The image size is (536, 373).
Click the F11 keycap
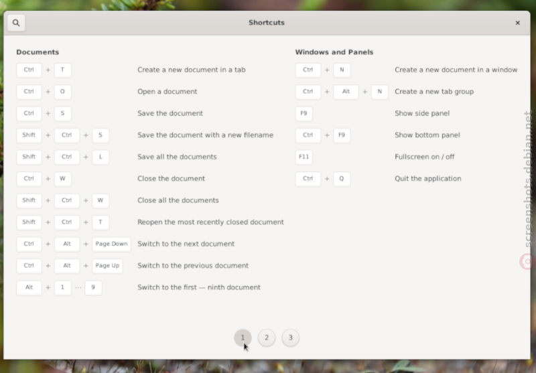pos(304,157)
